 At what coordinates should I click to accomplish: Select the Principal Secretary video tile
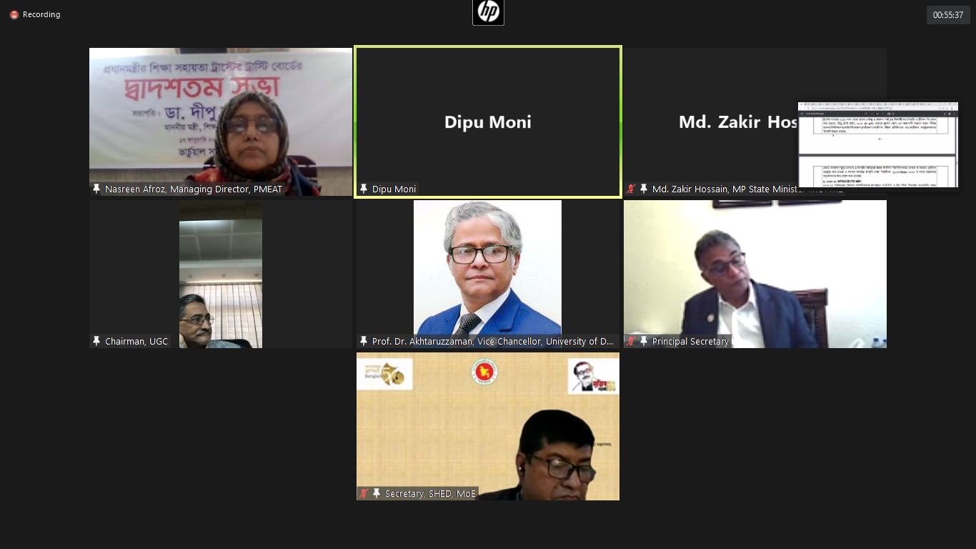tap(755, 274)
